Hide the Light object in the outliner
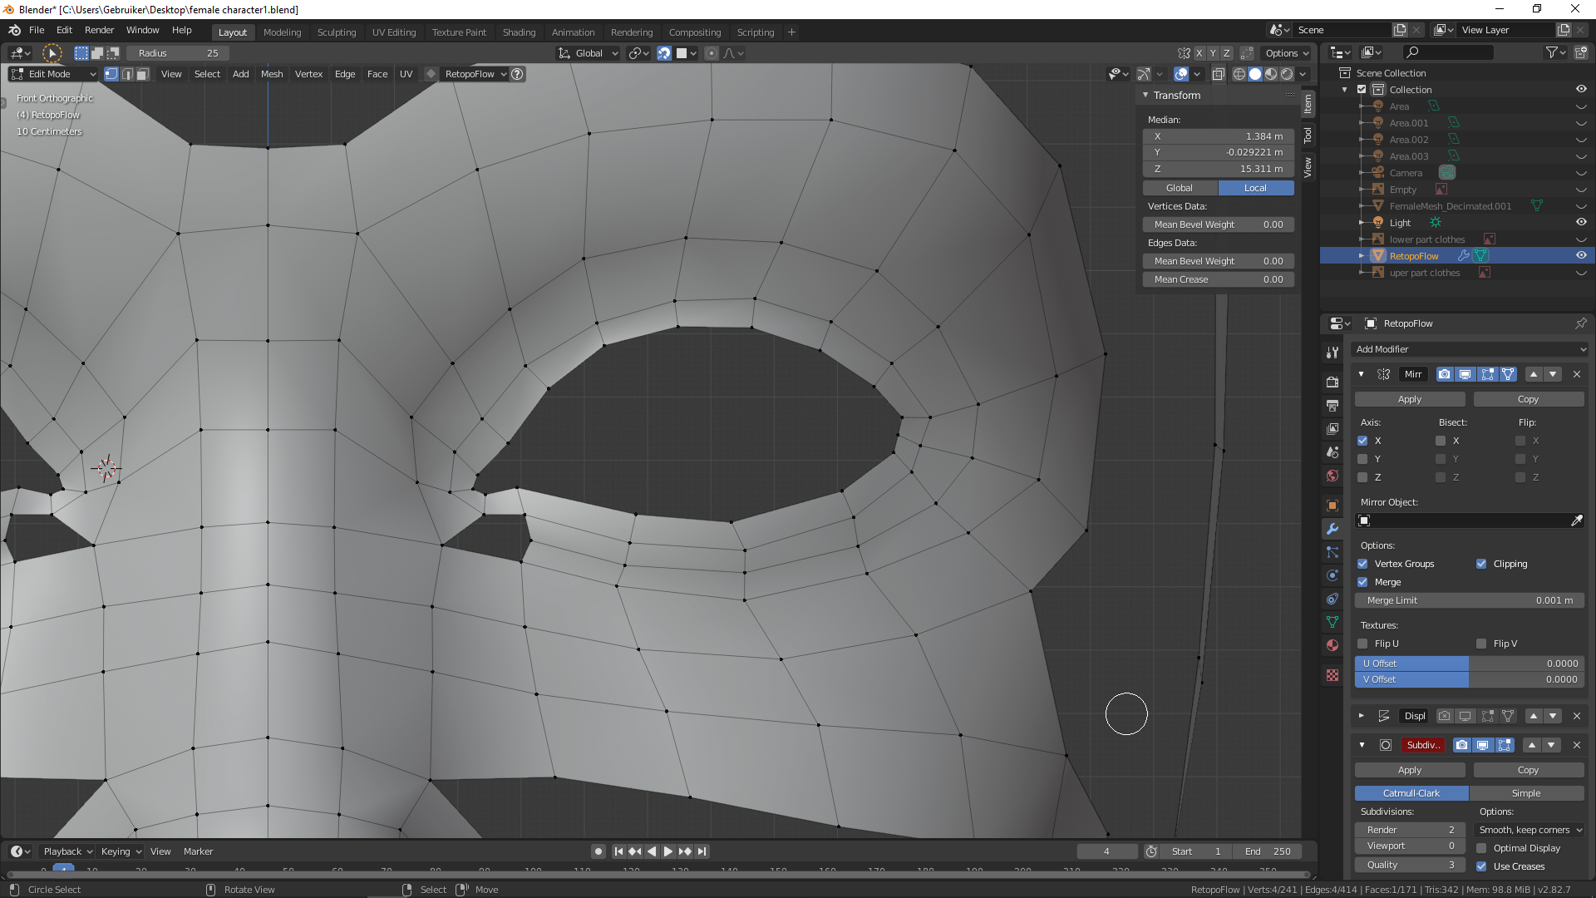Screen dimensions: 1596x898 (1581, 223)
